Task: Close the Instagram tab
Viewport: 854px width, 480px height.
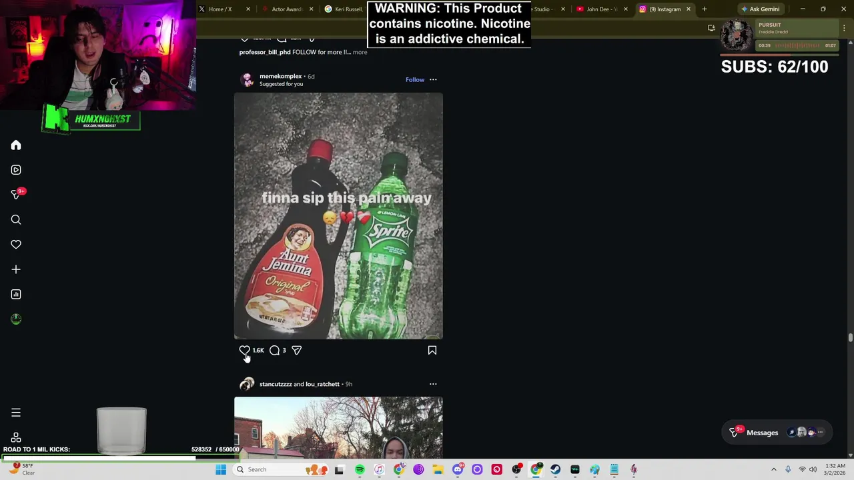Action: [689, 9]
